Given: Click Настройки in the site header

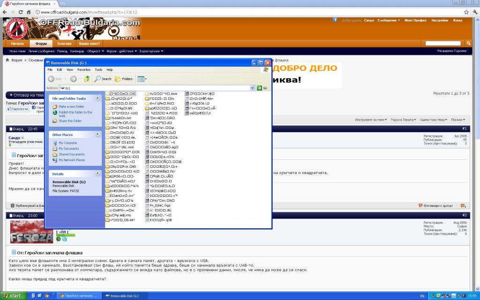Looking at the screenshot, I should pos(440,20).
